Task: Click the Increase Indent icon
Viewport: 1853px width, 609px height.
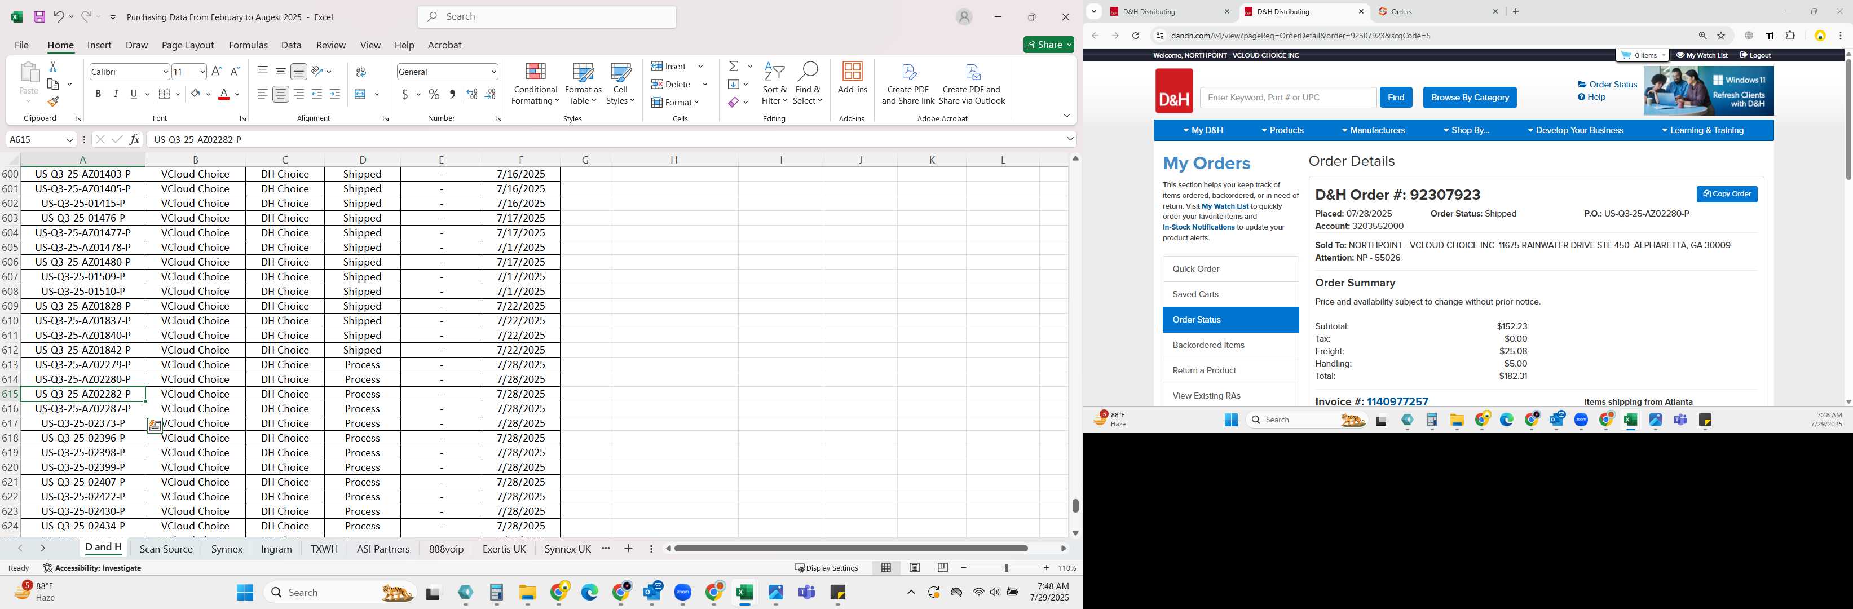Action: coord(334,94)
